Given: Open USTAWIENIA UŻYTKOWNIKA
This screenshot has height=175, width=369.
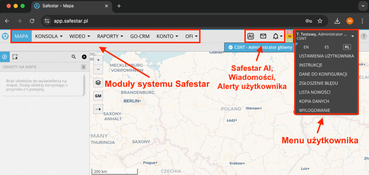Looking at the screenshot, I should [326, 56].
